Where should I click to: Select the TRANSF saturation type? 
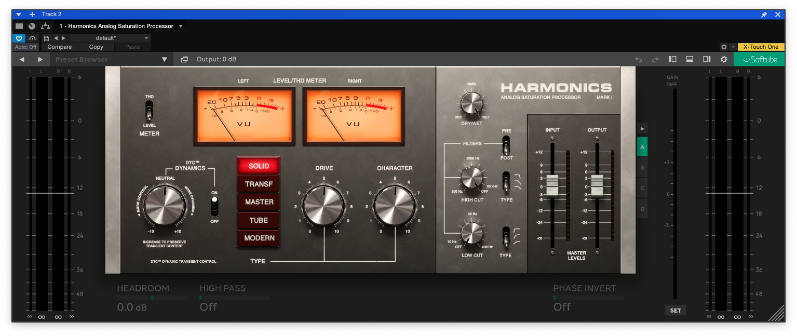(259, 184)
